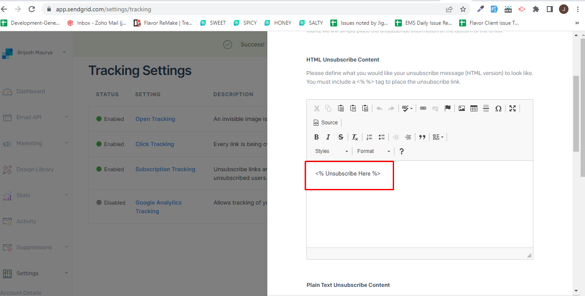585x296 pixels.
Task: Open the Format dropdown
Action: (x=374, y=151)
